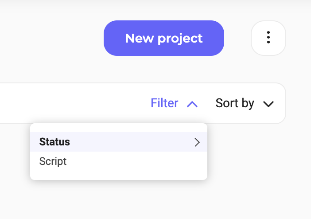The image size is (311, 219).
Task: Select the Status filter option
Action: 54,142
